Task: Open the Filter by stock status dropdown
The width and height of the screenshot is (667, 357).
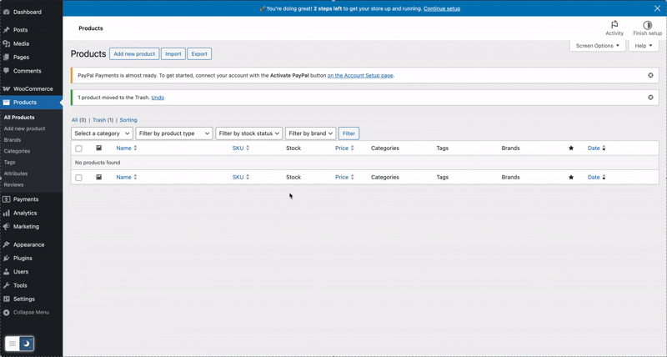Action: point(248,133)
